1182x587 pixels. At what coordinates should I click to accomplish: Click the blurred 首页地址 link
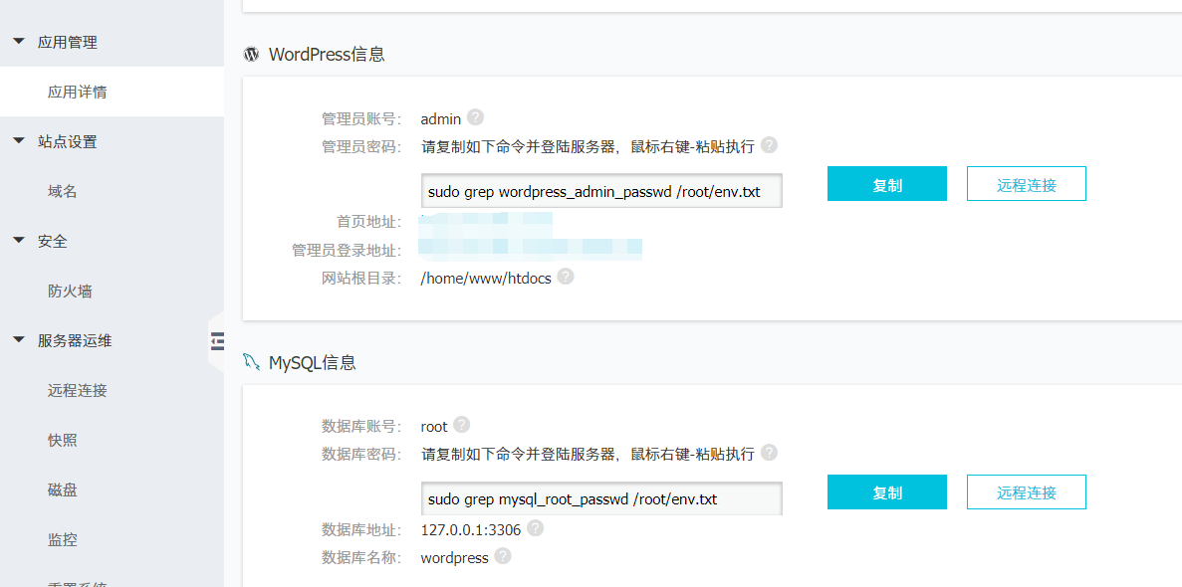(487, 222)
